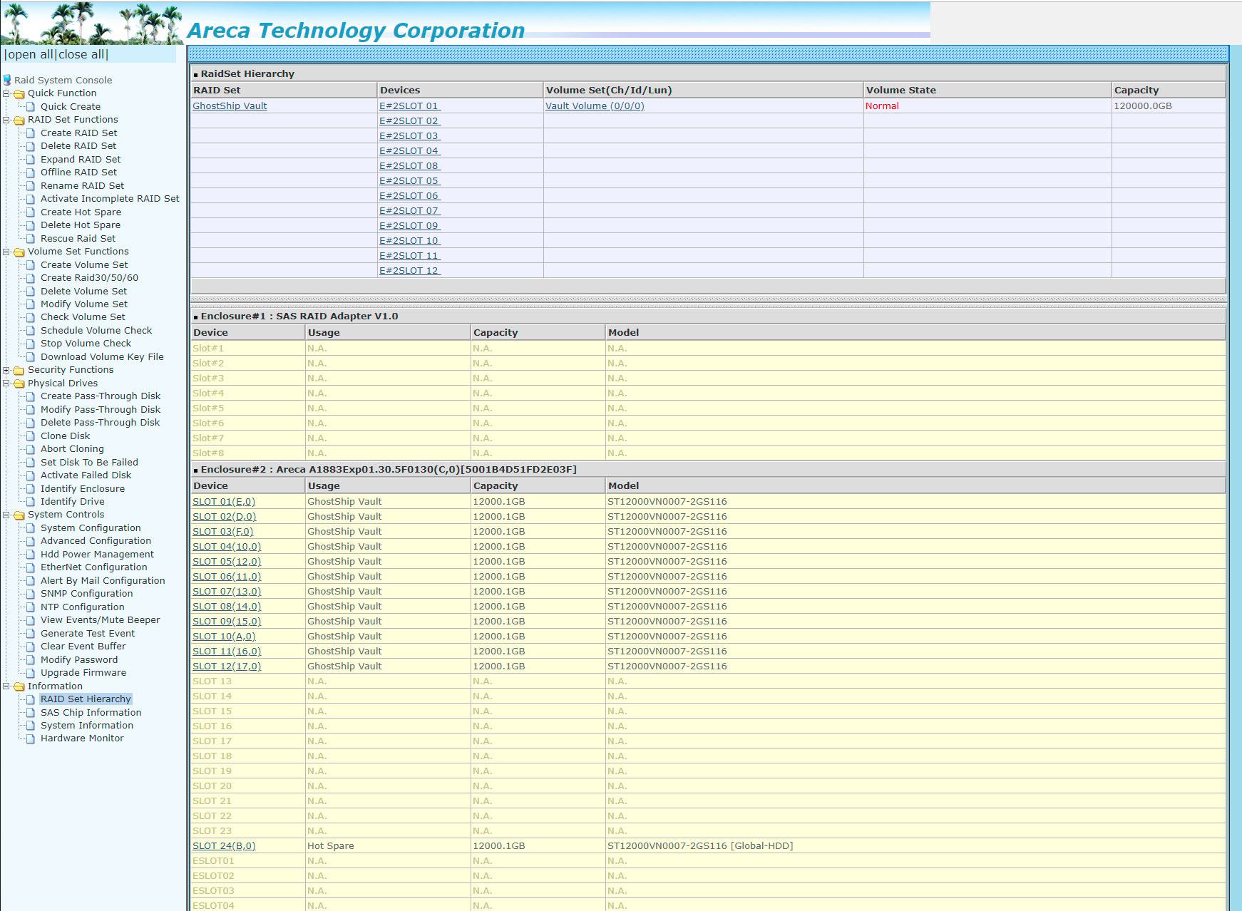
Task: Open Vault Volume (0/0/0) link
Action: (x=595, y=106)
